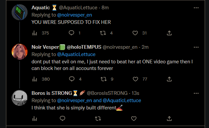This screenshot has width=209, height=128.
Task: Open the Boros is STRONG display name
Action: (x=52, y=93)
